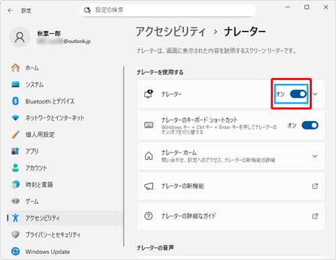Screen dimensions: 336x260
Task: Select ネットワークとインターネット category
Action: pyautogui.click(x=65, y=118)
